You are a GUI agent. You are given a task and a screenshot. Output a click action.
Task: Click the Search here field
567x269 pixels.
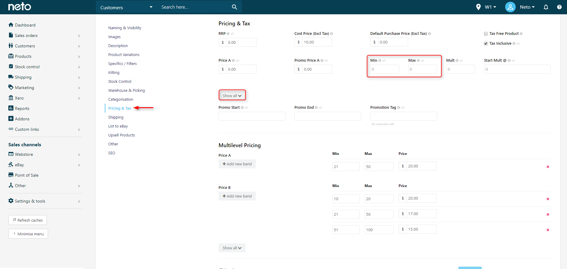pyautogui.click(x=194, y=7)
